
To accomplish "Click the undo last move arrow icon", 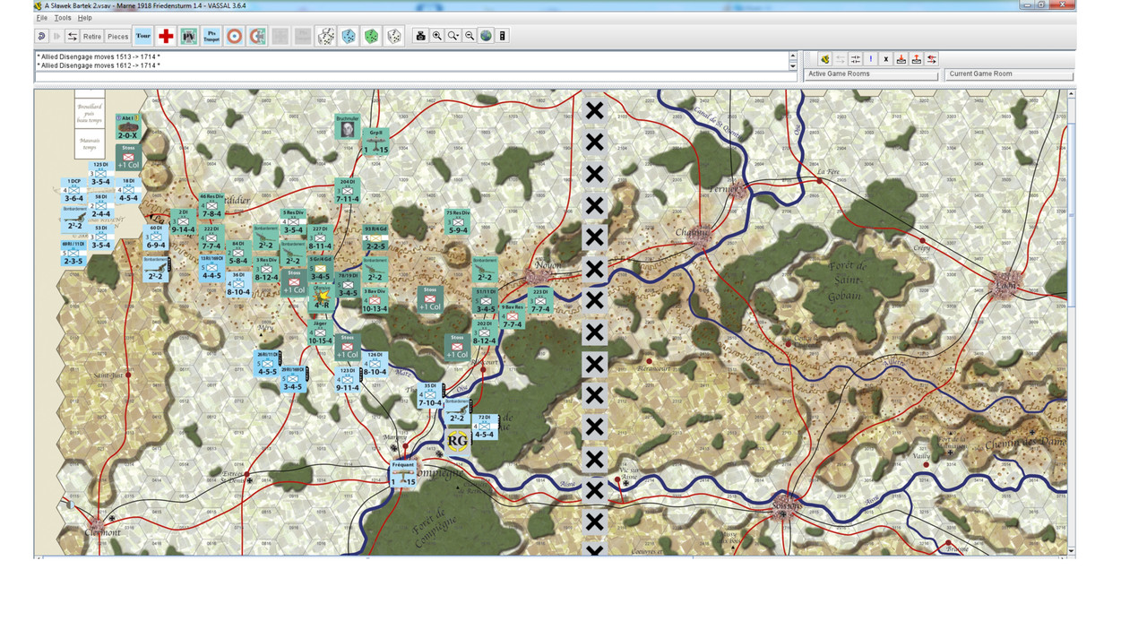I will 42,36.
